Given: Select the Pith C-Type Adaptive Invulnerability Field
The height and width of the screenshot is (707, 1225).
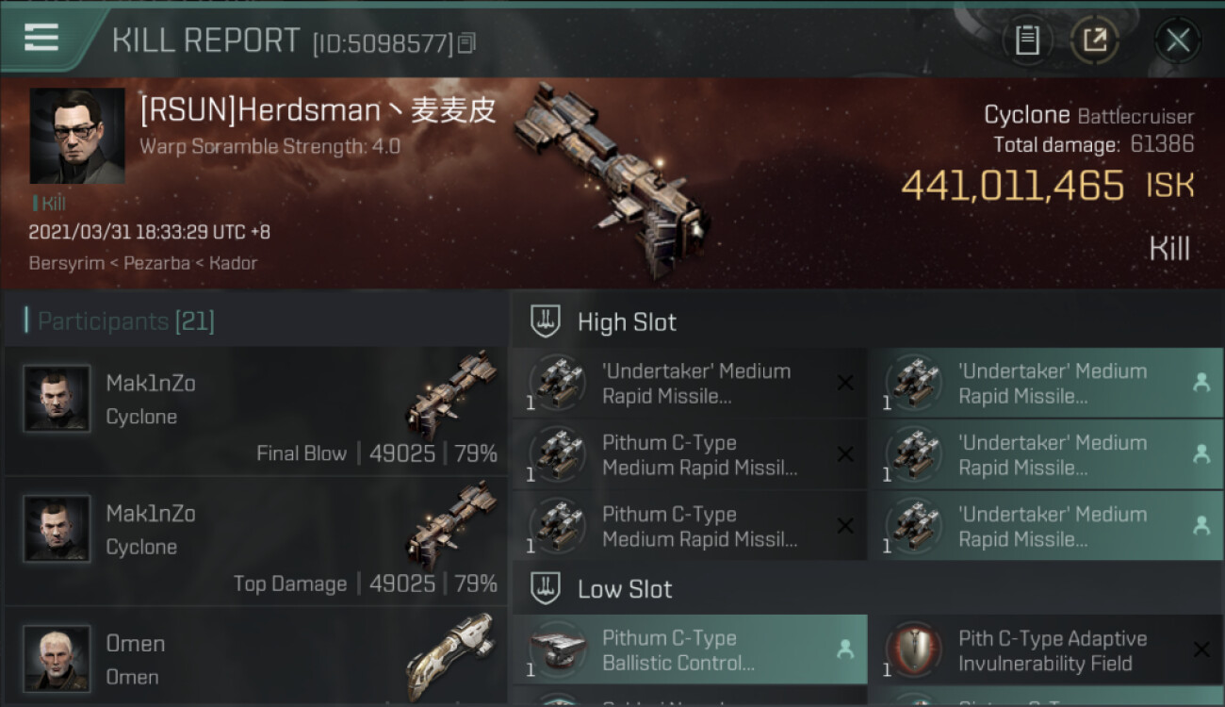Looking at the screenshot, I should tap(1046, 649).
